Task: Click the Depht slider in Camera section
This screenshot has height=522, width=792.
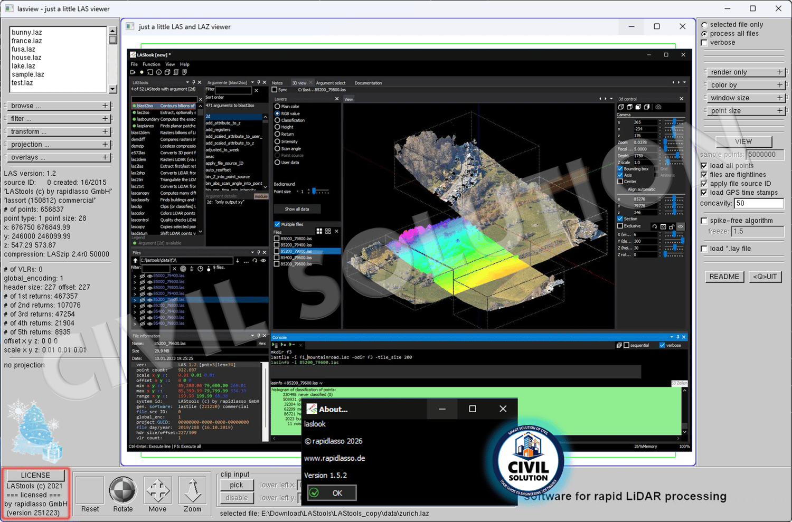Action: tap(674, 156)
